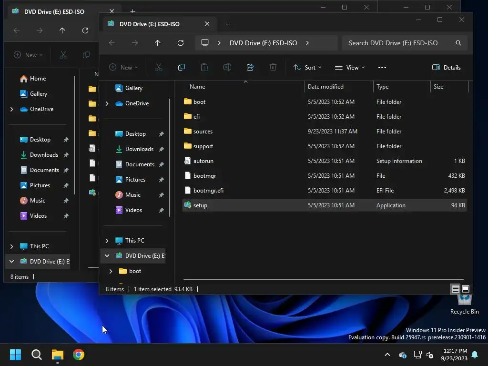
Task: Expand OneDrive in back window sidebar
Action: pyautogui.click(x=12, y=109)
